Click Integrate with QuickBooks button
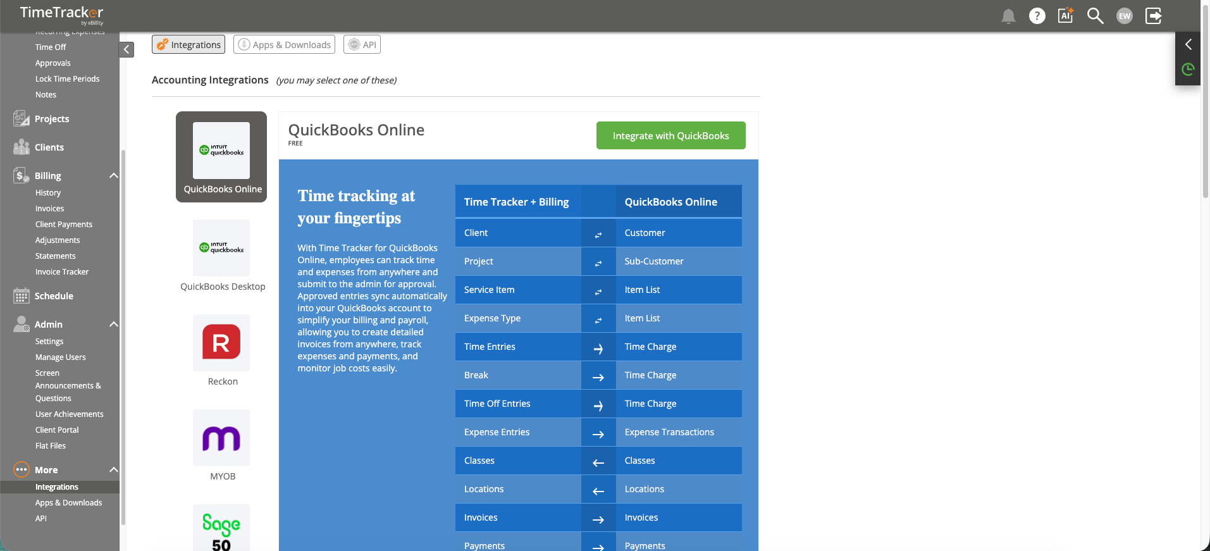 (670, 135)
